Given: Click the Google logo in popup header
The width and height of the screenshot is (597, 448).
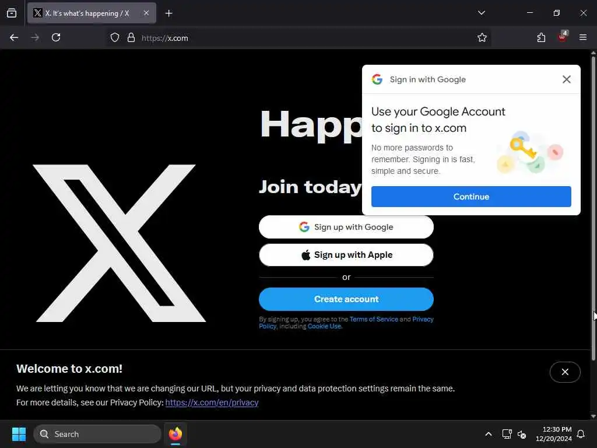Looking at the screenshot, I should pos(377,79).
